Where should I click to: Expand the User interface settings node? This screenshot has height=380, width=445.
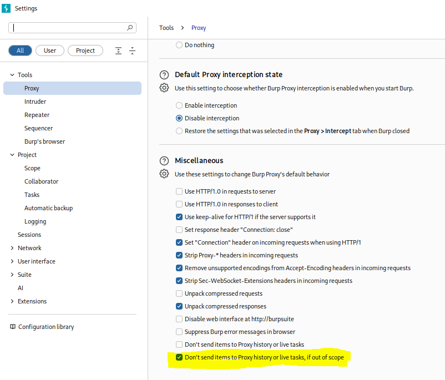[13, 261]
